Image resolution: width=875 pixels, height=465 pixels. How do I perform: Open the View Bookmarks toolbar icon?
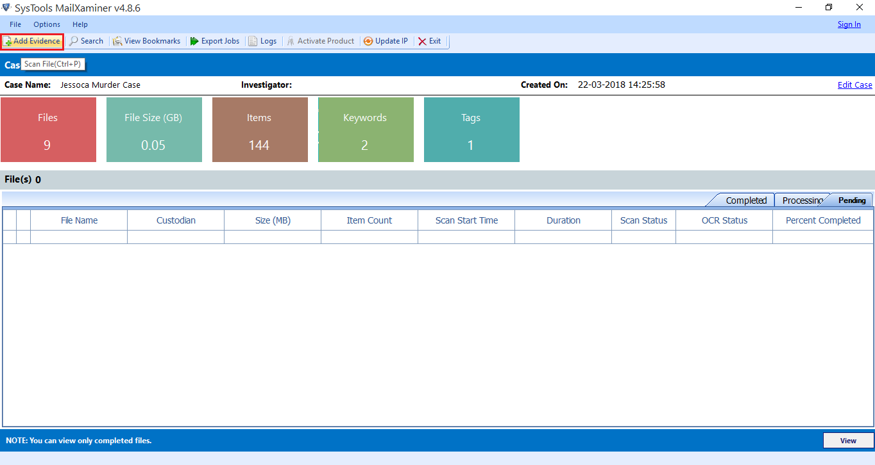117,41
